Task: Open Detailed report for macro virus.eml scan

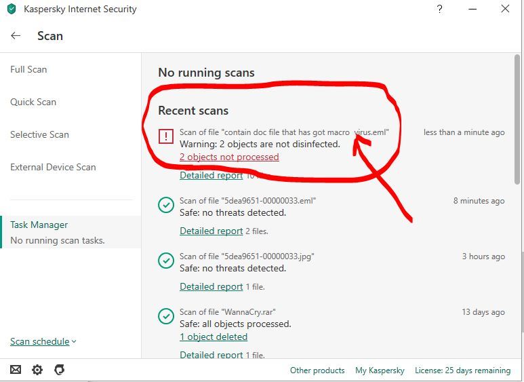Action: click(211, 175)
